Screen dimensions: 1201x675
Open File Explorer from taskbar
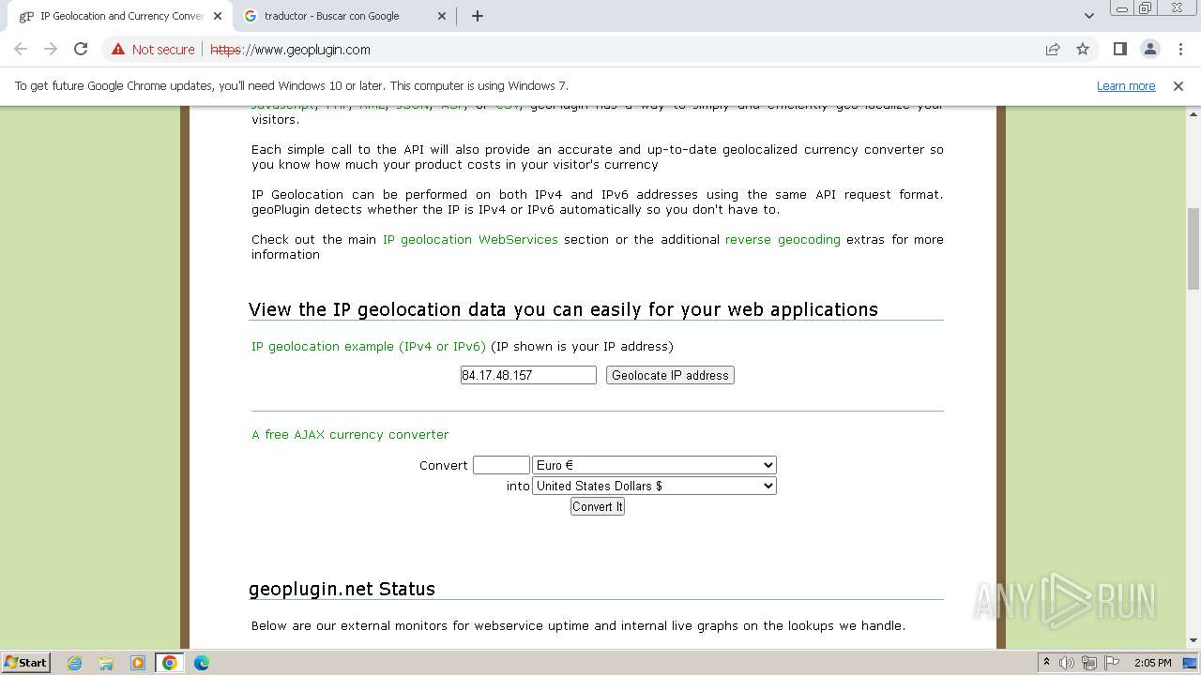pos(106,663)
